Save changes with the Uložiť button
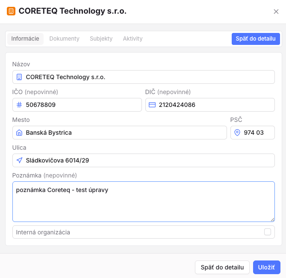Viewport: 286px width, 278px height. [x=266, y=267]
